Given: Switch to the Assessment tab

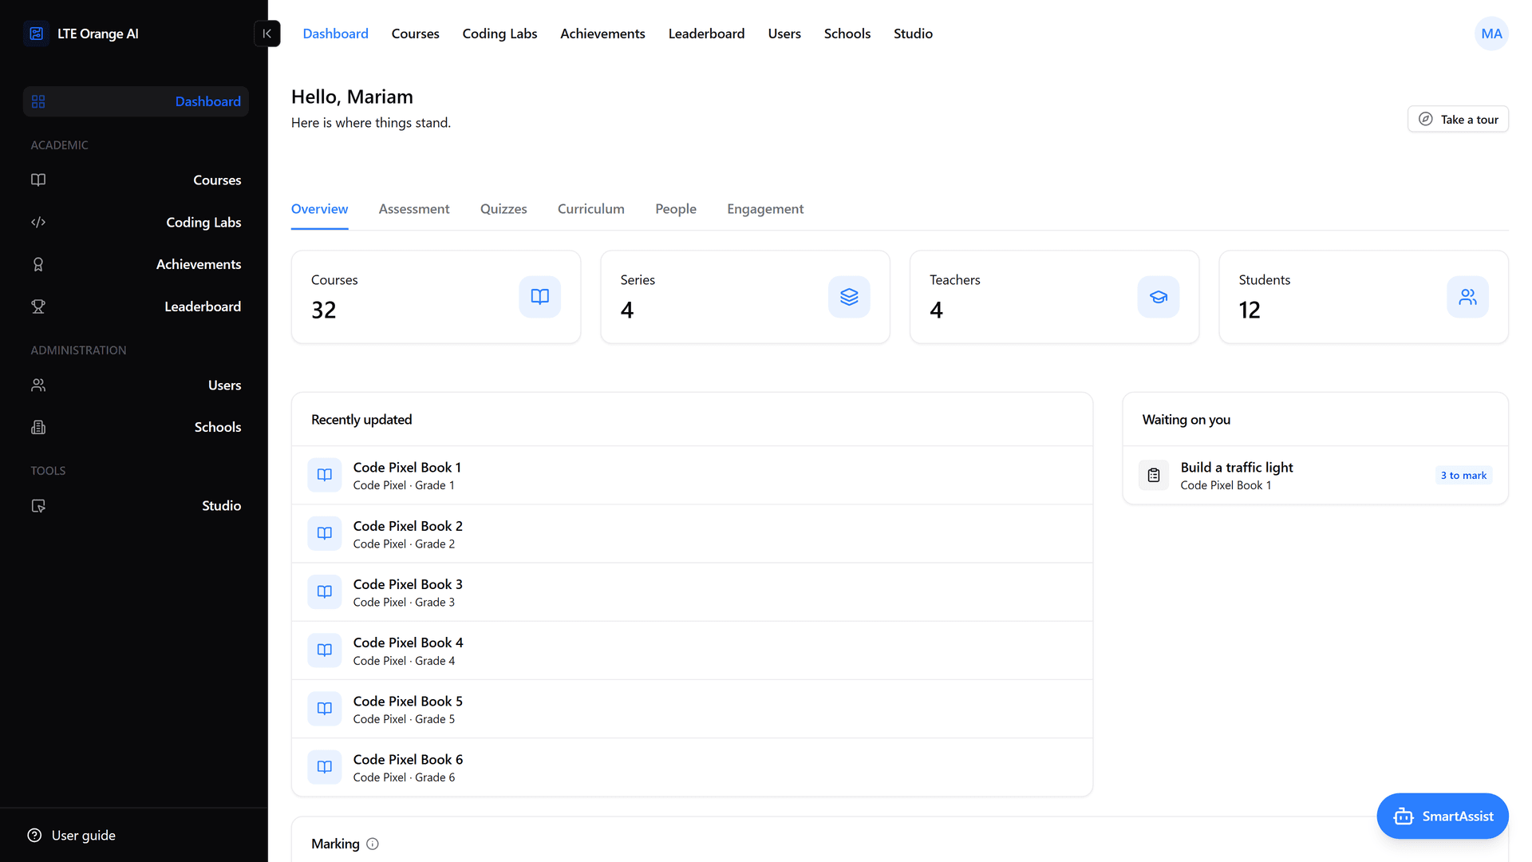Looking at the screenshot, I should click(414, 209).
